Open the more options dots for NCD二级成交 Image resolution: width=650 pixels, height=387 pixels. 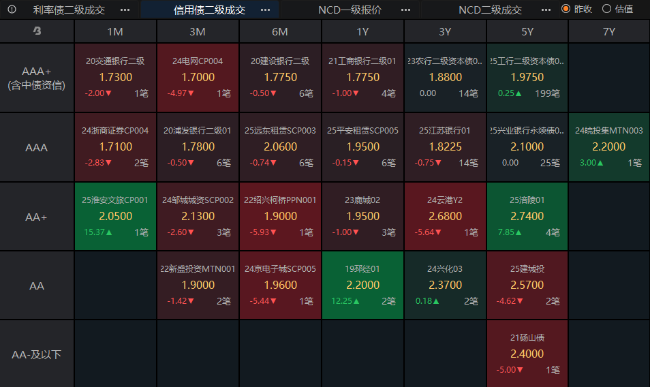546,10
